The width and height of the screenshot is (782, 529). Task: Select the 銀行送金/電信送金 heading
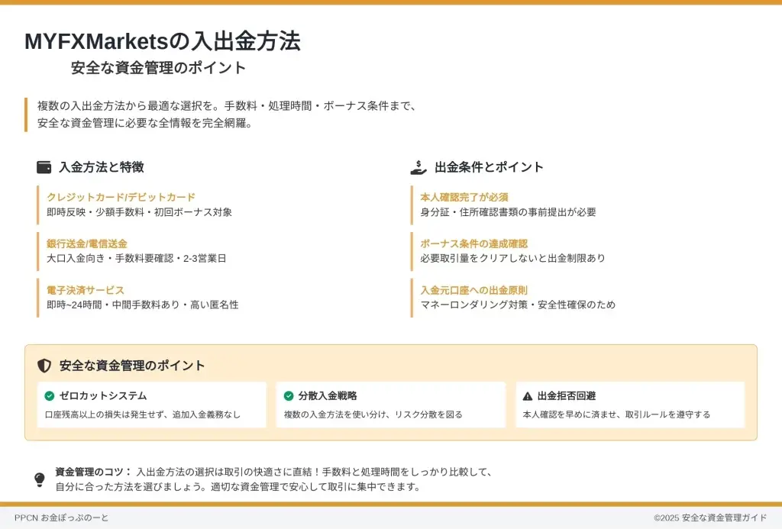(x=87, y=244)
